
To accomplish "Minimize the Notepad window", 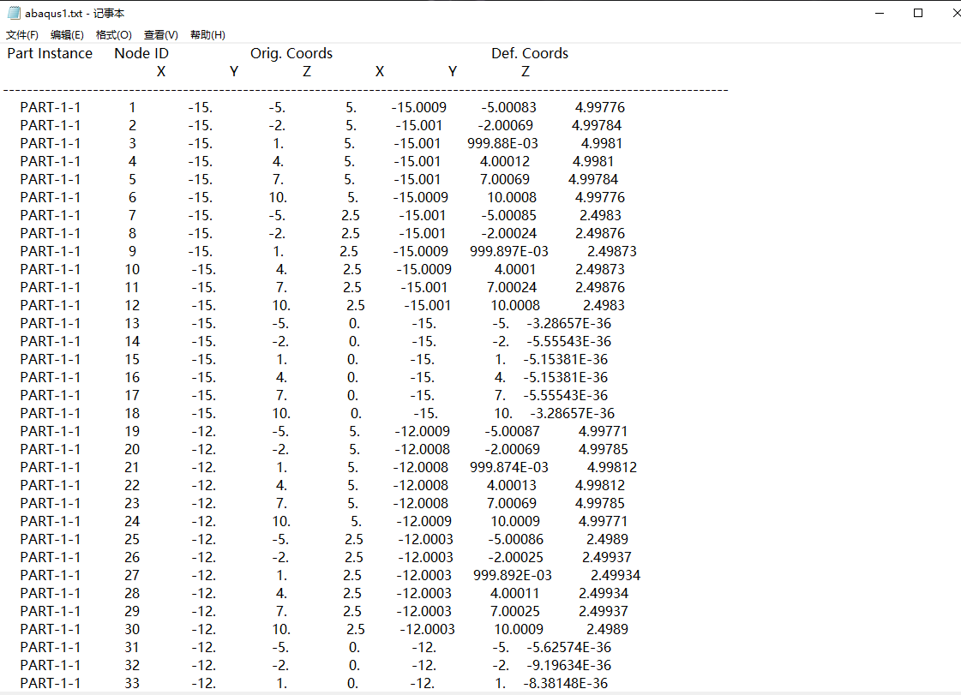I will pyautogui.click(x=880, y=13).
